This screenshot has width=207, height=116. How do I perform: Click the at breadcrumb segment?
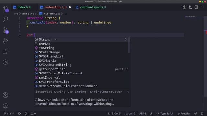tap(34, 14)
